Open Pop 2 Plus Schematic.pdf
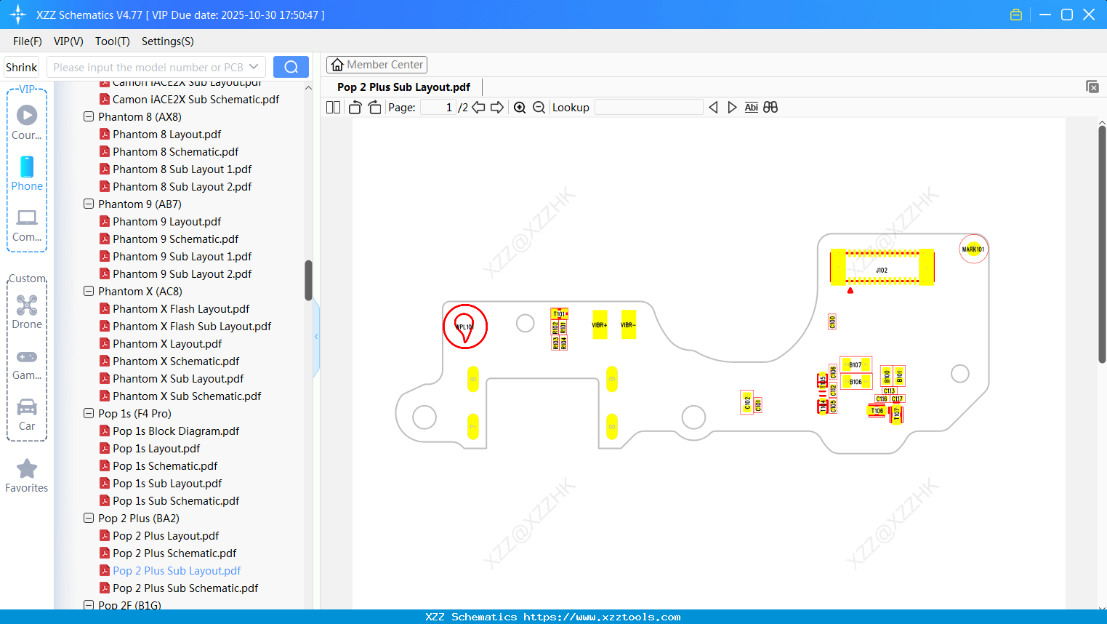 coord(174,553)
